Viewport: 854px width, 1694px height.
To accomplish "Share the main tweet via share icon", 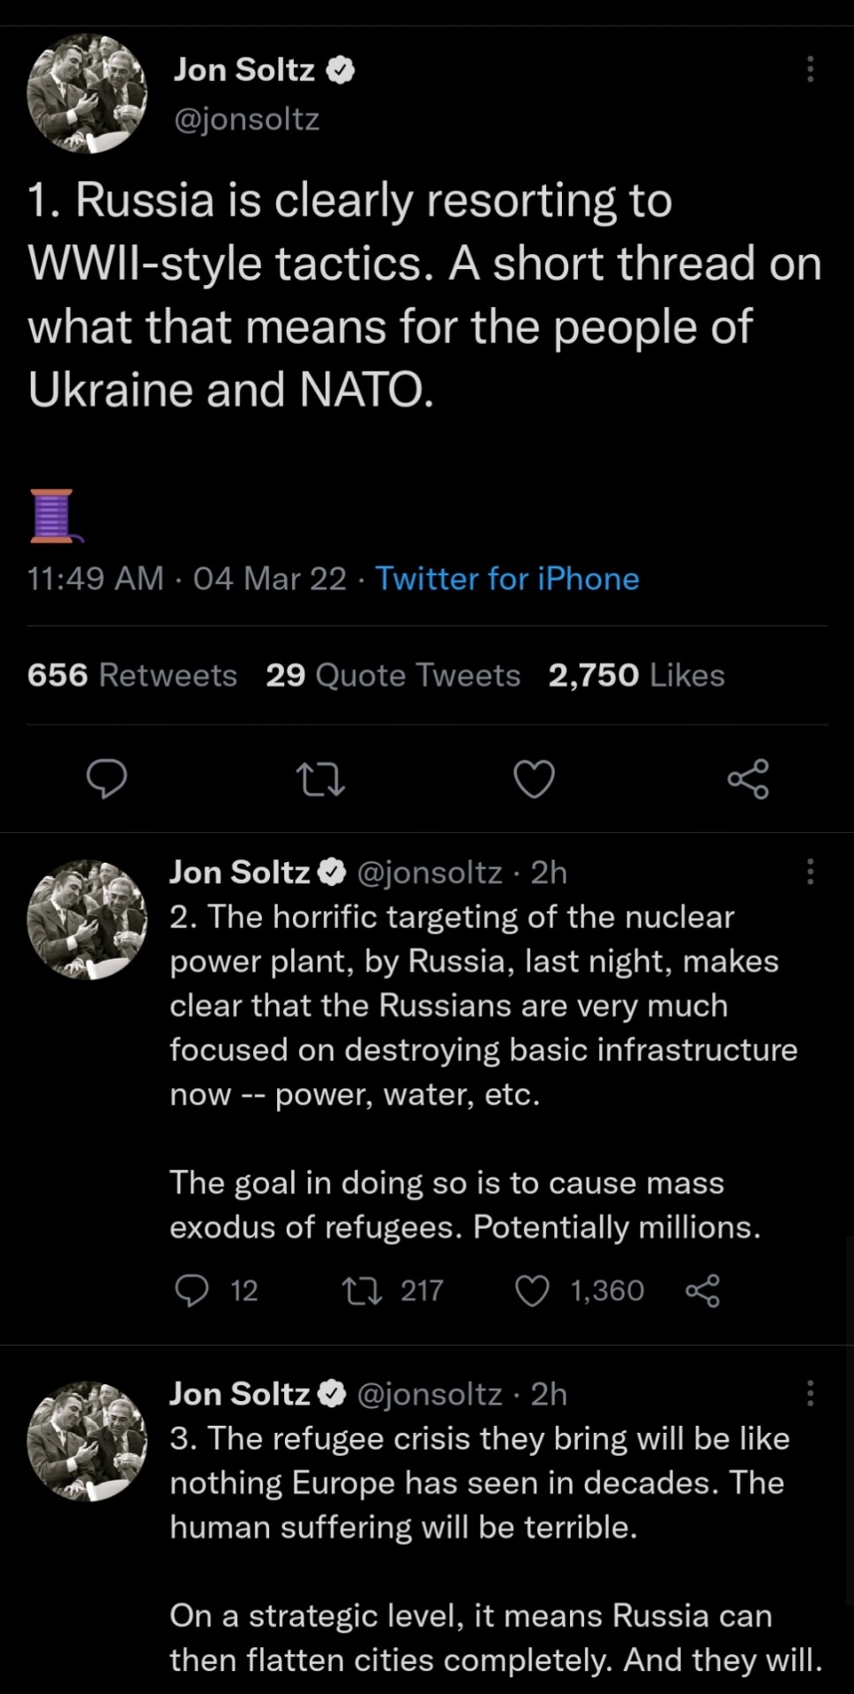I will [748, 779].
